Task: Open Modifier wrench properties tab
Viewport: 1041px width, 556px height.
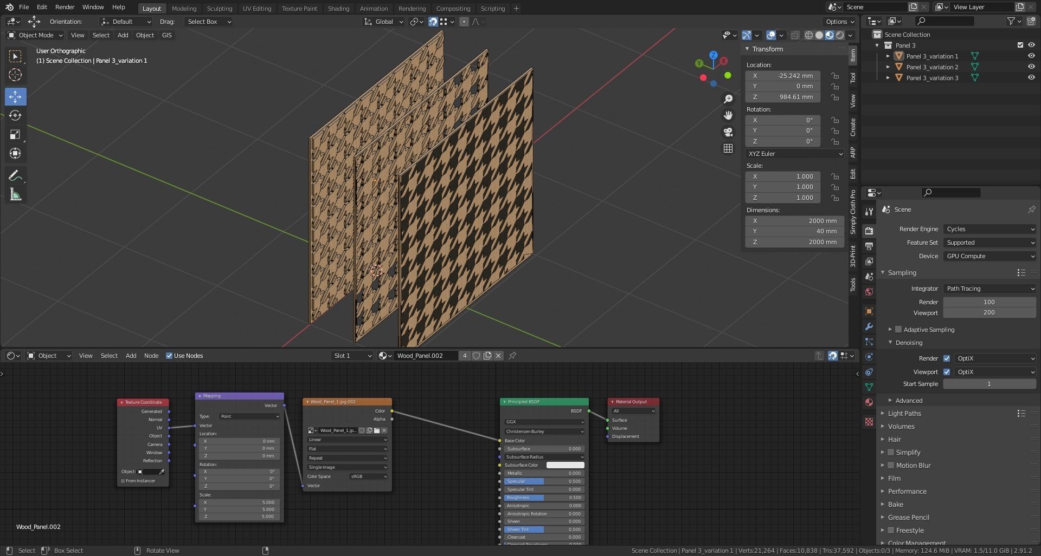Action: point(869,326)
